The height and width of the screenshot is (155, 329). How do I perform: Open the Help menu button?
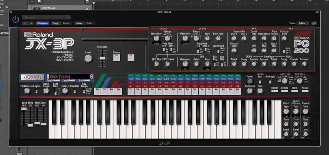point(294,91)
